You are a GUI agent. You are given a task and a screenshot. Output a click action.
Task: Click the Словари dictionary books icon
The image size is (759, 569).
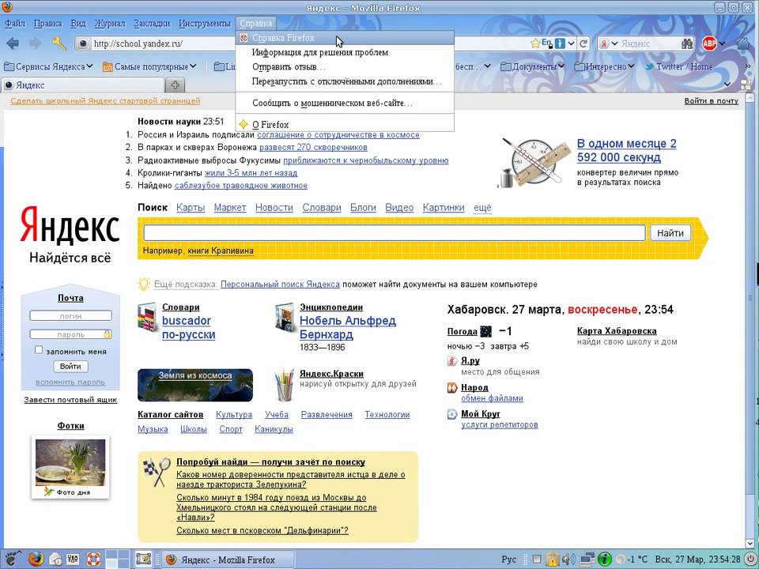(x=147, y=318)
